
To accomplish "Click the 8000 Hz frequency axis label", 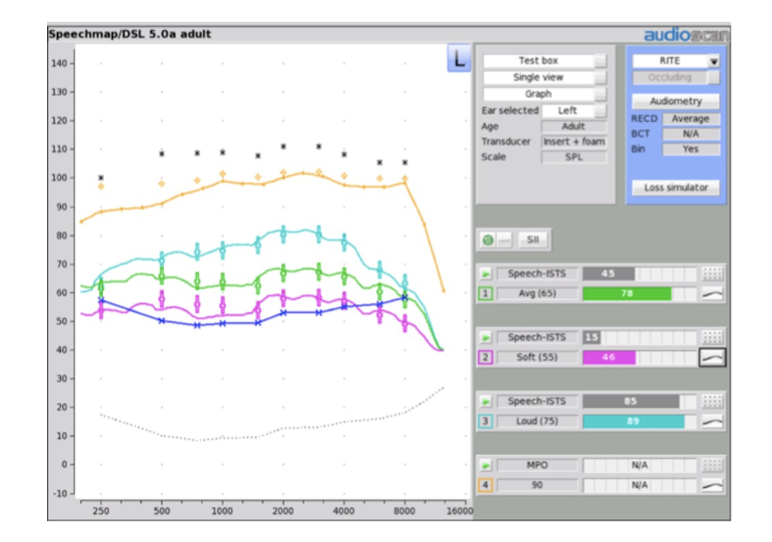I will [404, 511].
